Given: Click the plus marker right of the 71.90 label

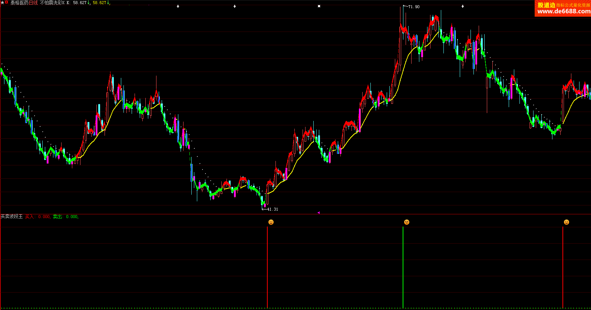Looking at the screenshot, I should [x=463, y=6].
